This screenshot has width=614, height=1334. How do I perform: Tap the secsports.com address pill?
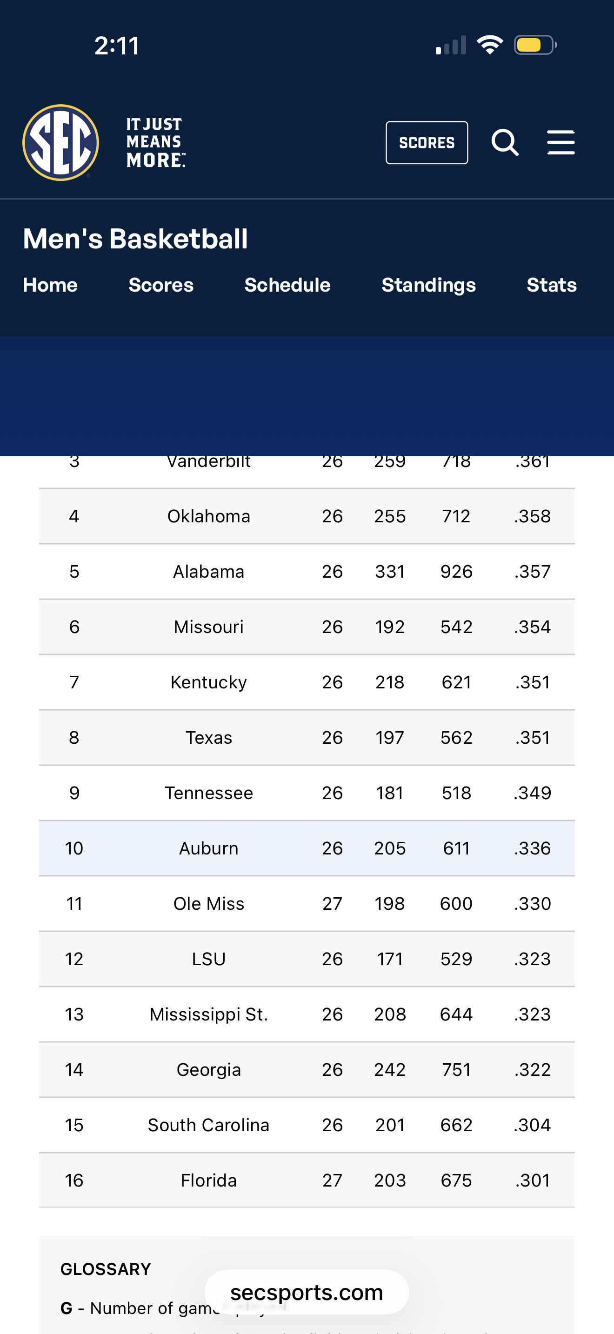coord(307,1293)
